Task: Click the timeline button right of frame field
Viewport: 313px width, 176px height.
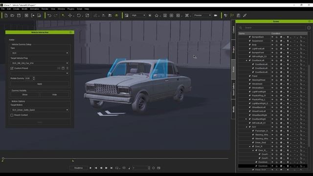Action: point(158,168)
